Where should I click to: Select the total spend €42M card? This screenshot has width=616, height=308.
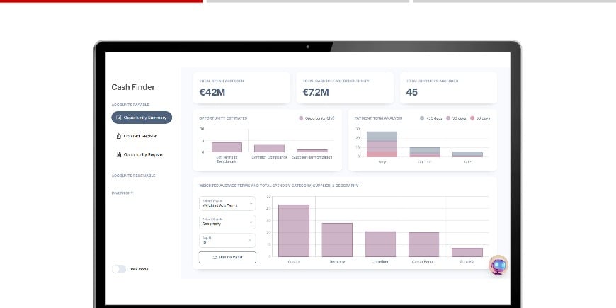tap(241, 88)
